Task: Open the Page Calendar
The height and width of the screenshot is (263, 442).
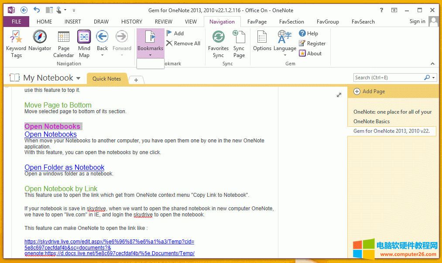Action: (x=64, y=44)
